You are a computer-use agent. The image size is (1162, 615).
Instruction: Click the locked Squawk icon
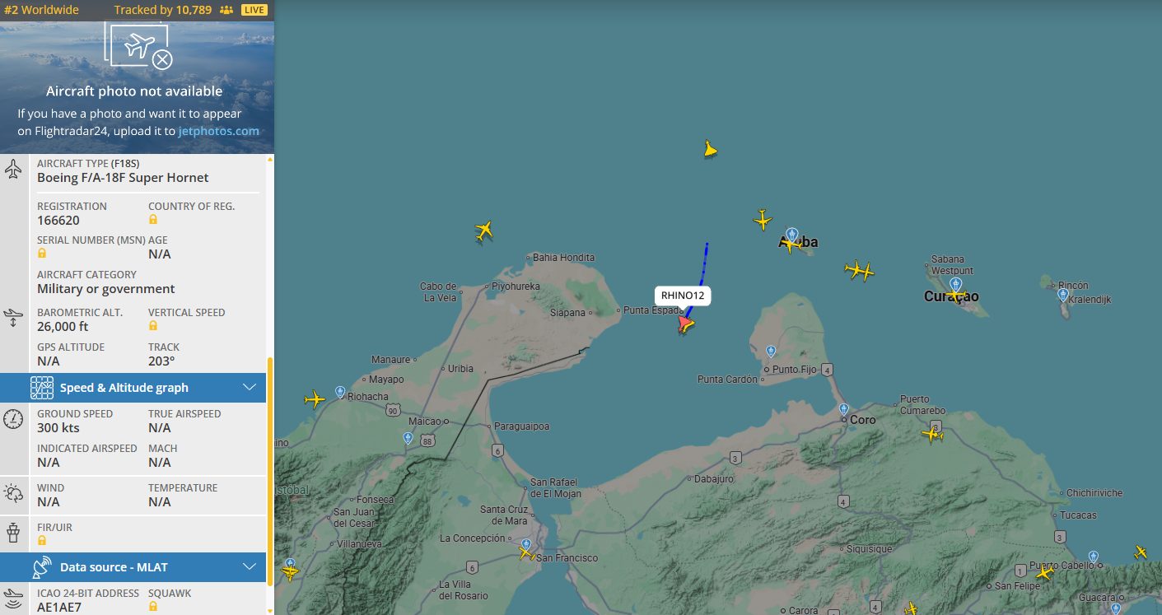click(x=153, y=607)
